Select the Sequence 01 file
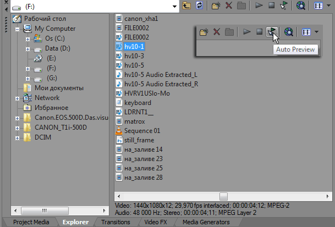 pos(141,130)
